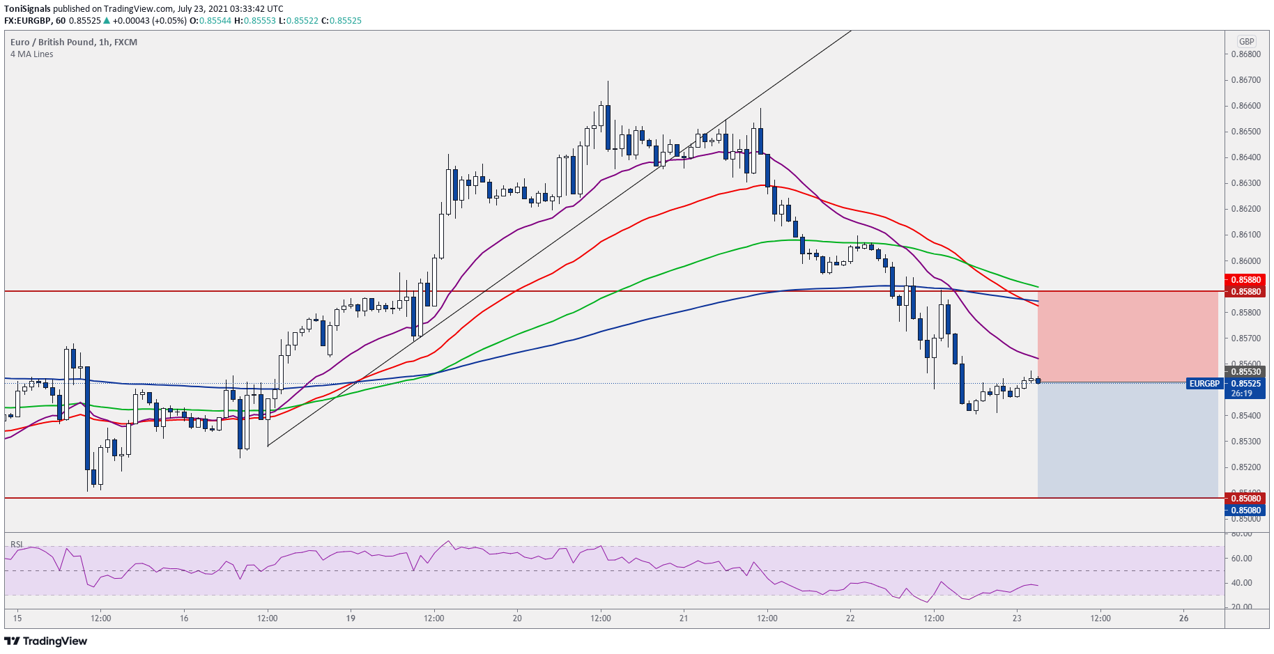This screenshot has width=1274, height=654.
Task: Select the 4 MA Lines indicator legend
Action: [32, 54]
